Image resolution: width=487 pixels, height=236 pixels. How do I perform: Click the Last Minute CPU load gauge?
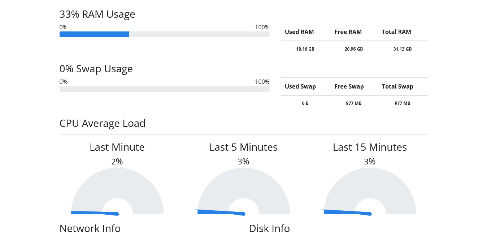tap(117, 192)
